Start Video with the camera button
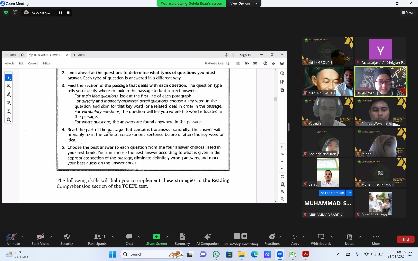Screen dimensions: 418x261 click(40, 237)
